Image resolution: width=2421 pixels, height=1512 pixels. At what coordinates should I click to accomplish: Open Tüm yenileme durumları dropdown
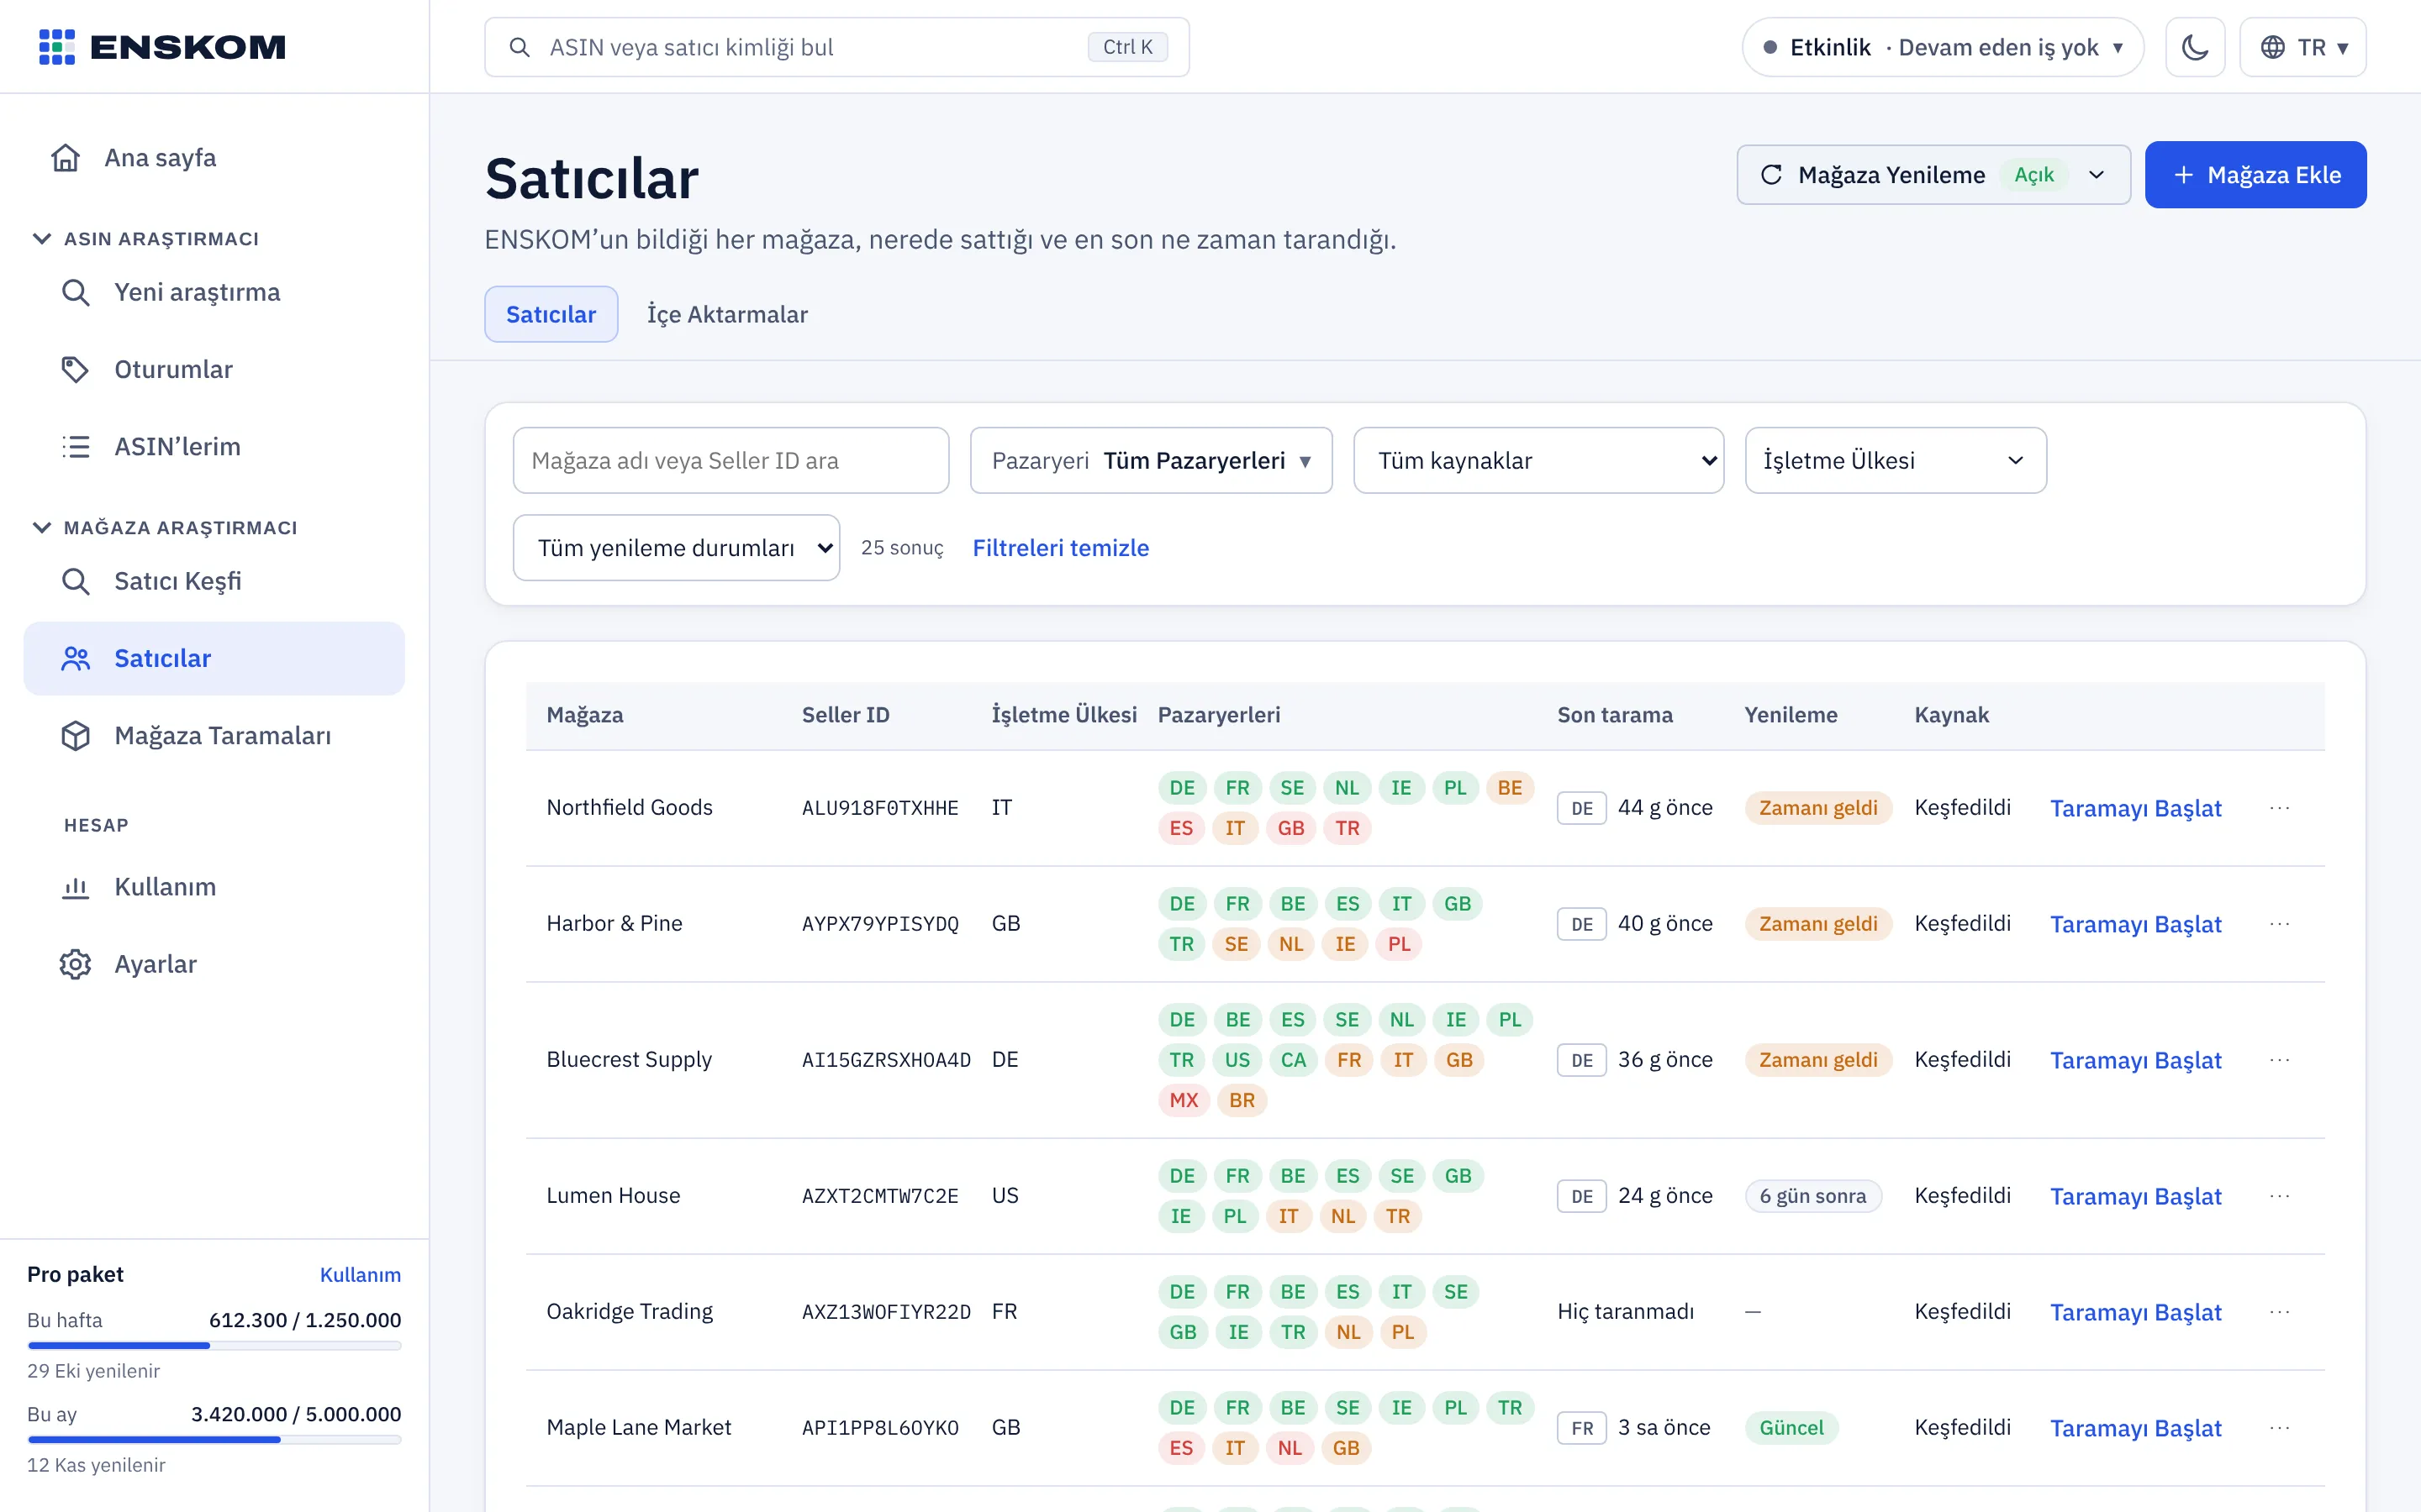pos(676,548)
